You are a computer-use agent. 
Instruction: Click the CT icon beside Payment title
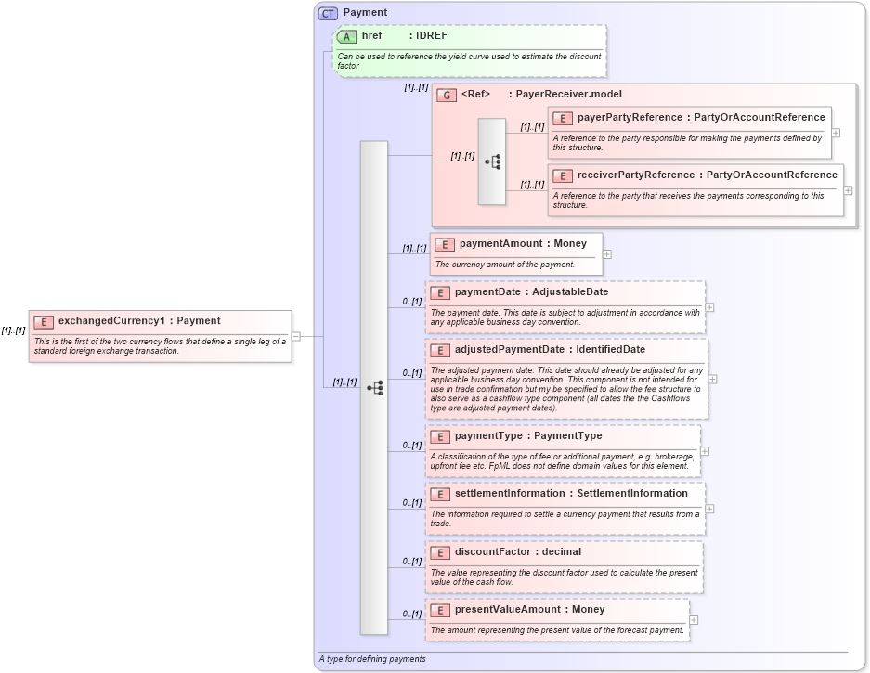pos(329,12)
